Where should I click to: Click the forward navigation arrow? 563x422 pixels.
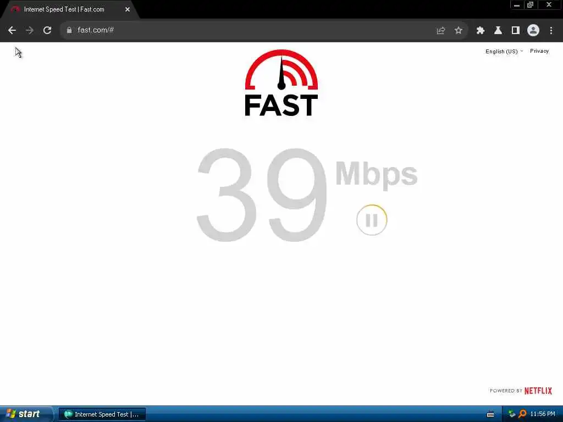tap(30, 30)
